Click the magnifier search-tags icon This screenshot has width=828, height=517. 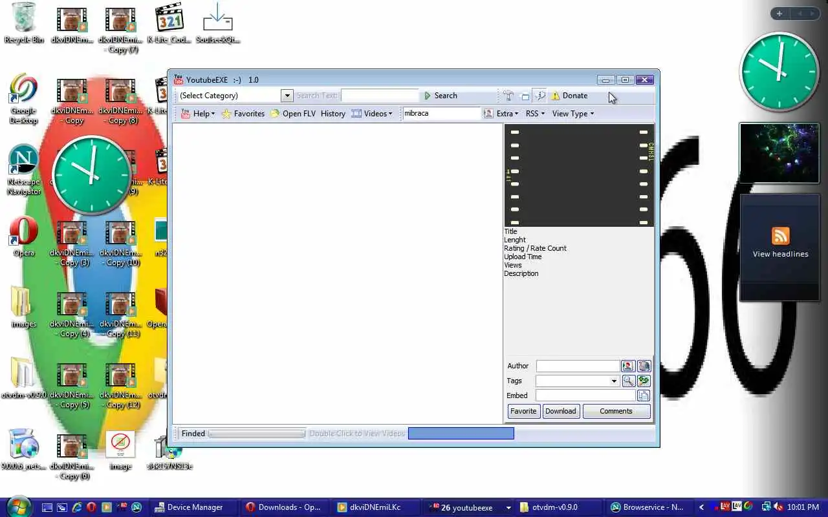628,381
